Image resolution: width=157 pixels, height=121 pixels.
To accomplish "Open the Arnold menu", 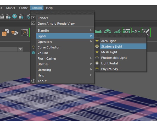I will [x=37, y=8].
